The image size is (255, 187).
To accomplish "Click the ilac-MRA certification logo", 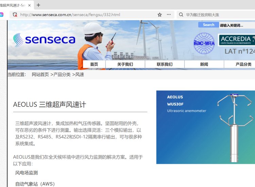I will click(x=204, y=43).
